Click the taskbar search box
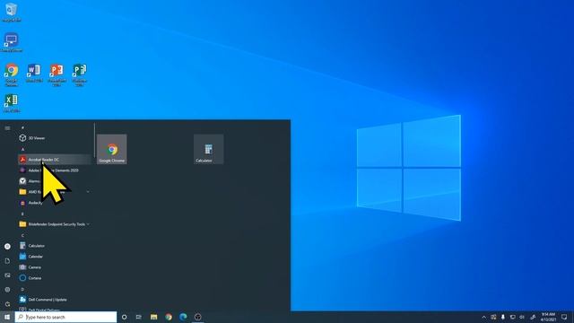The height and width of the screenshot is (323, 574). [65, 317]
